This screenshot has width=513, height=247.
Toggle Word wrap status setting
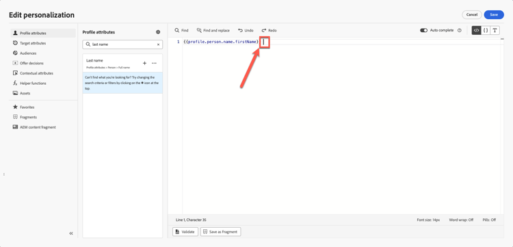[x=461, y=220]
